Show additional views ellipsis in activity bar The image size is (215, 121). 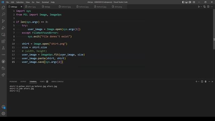coord(3,54)
